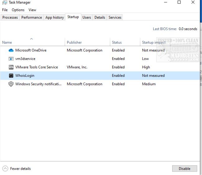Screen dimensions: 202x175
Task: Click the 0.0 seconds BIOS value
Action: pyautogui.click(x=188, y=29)
